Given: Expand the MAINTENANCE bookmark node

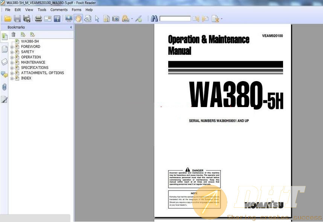Looking at the screenshot, I should coord(12,63).
